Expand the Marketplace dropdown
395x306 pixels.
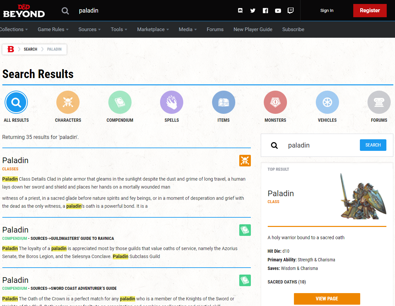click(x=153, y=29)
